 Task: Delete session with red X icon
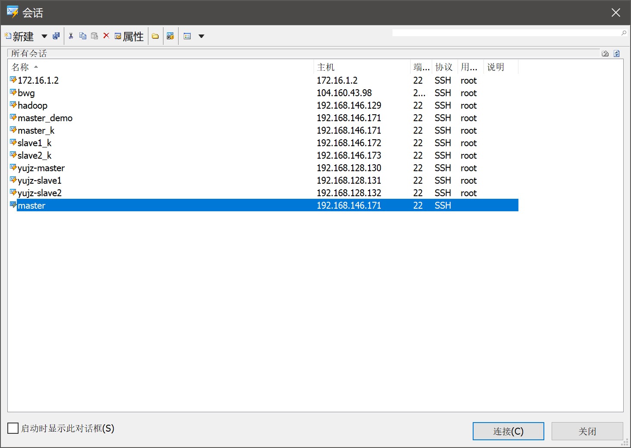point(106,36)
